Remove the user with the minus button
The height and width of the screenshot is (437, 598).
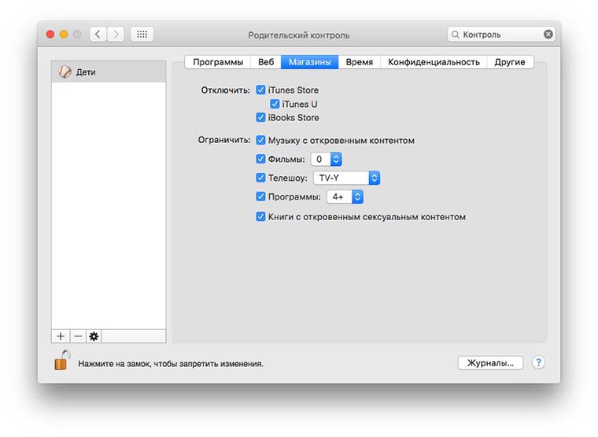(x=77, y=336)
